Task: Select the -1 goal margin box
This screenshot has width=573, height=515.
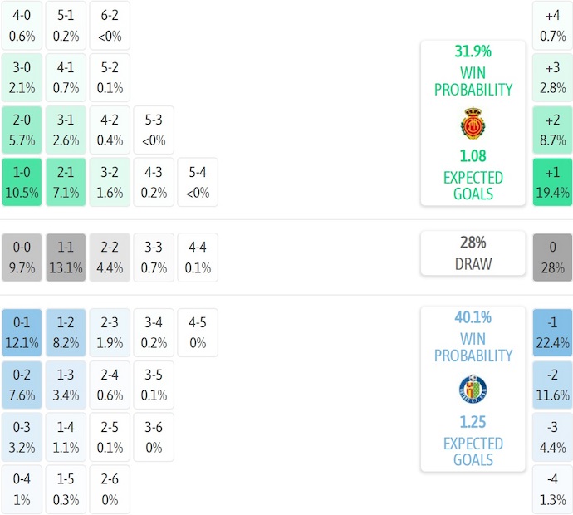Action: click(x=552, y=332)
